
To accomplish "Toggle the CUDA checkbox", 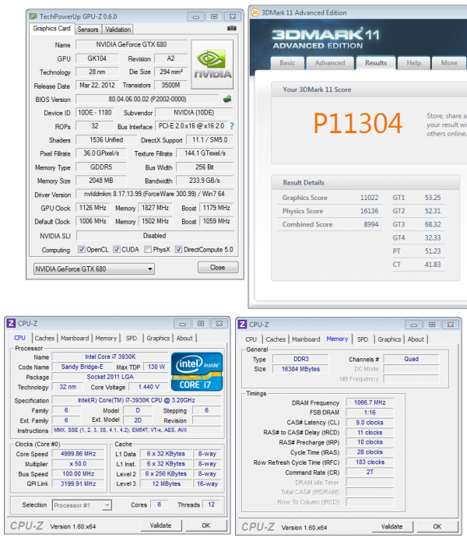I will click(x=117, y=249).
